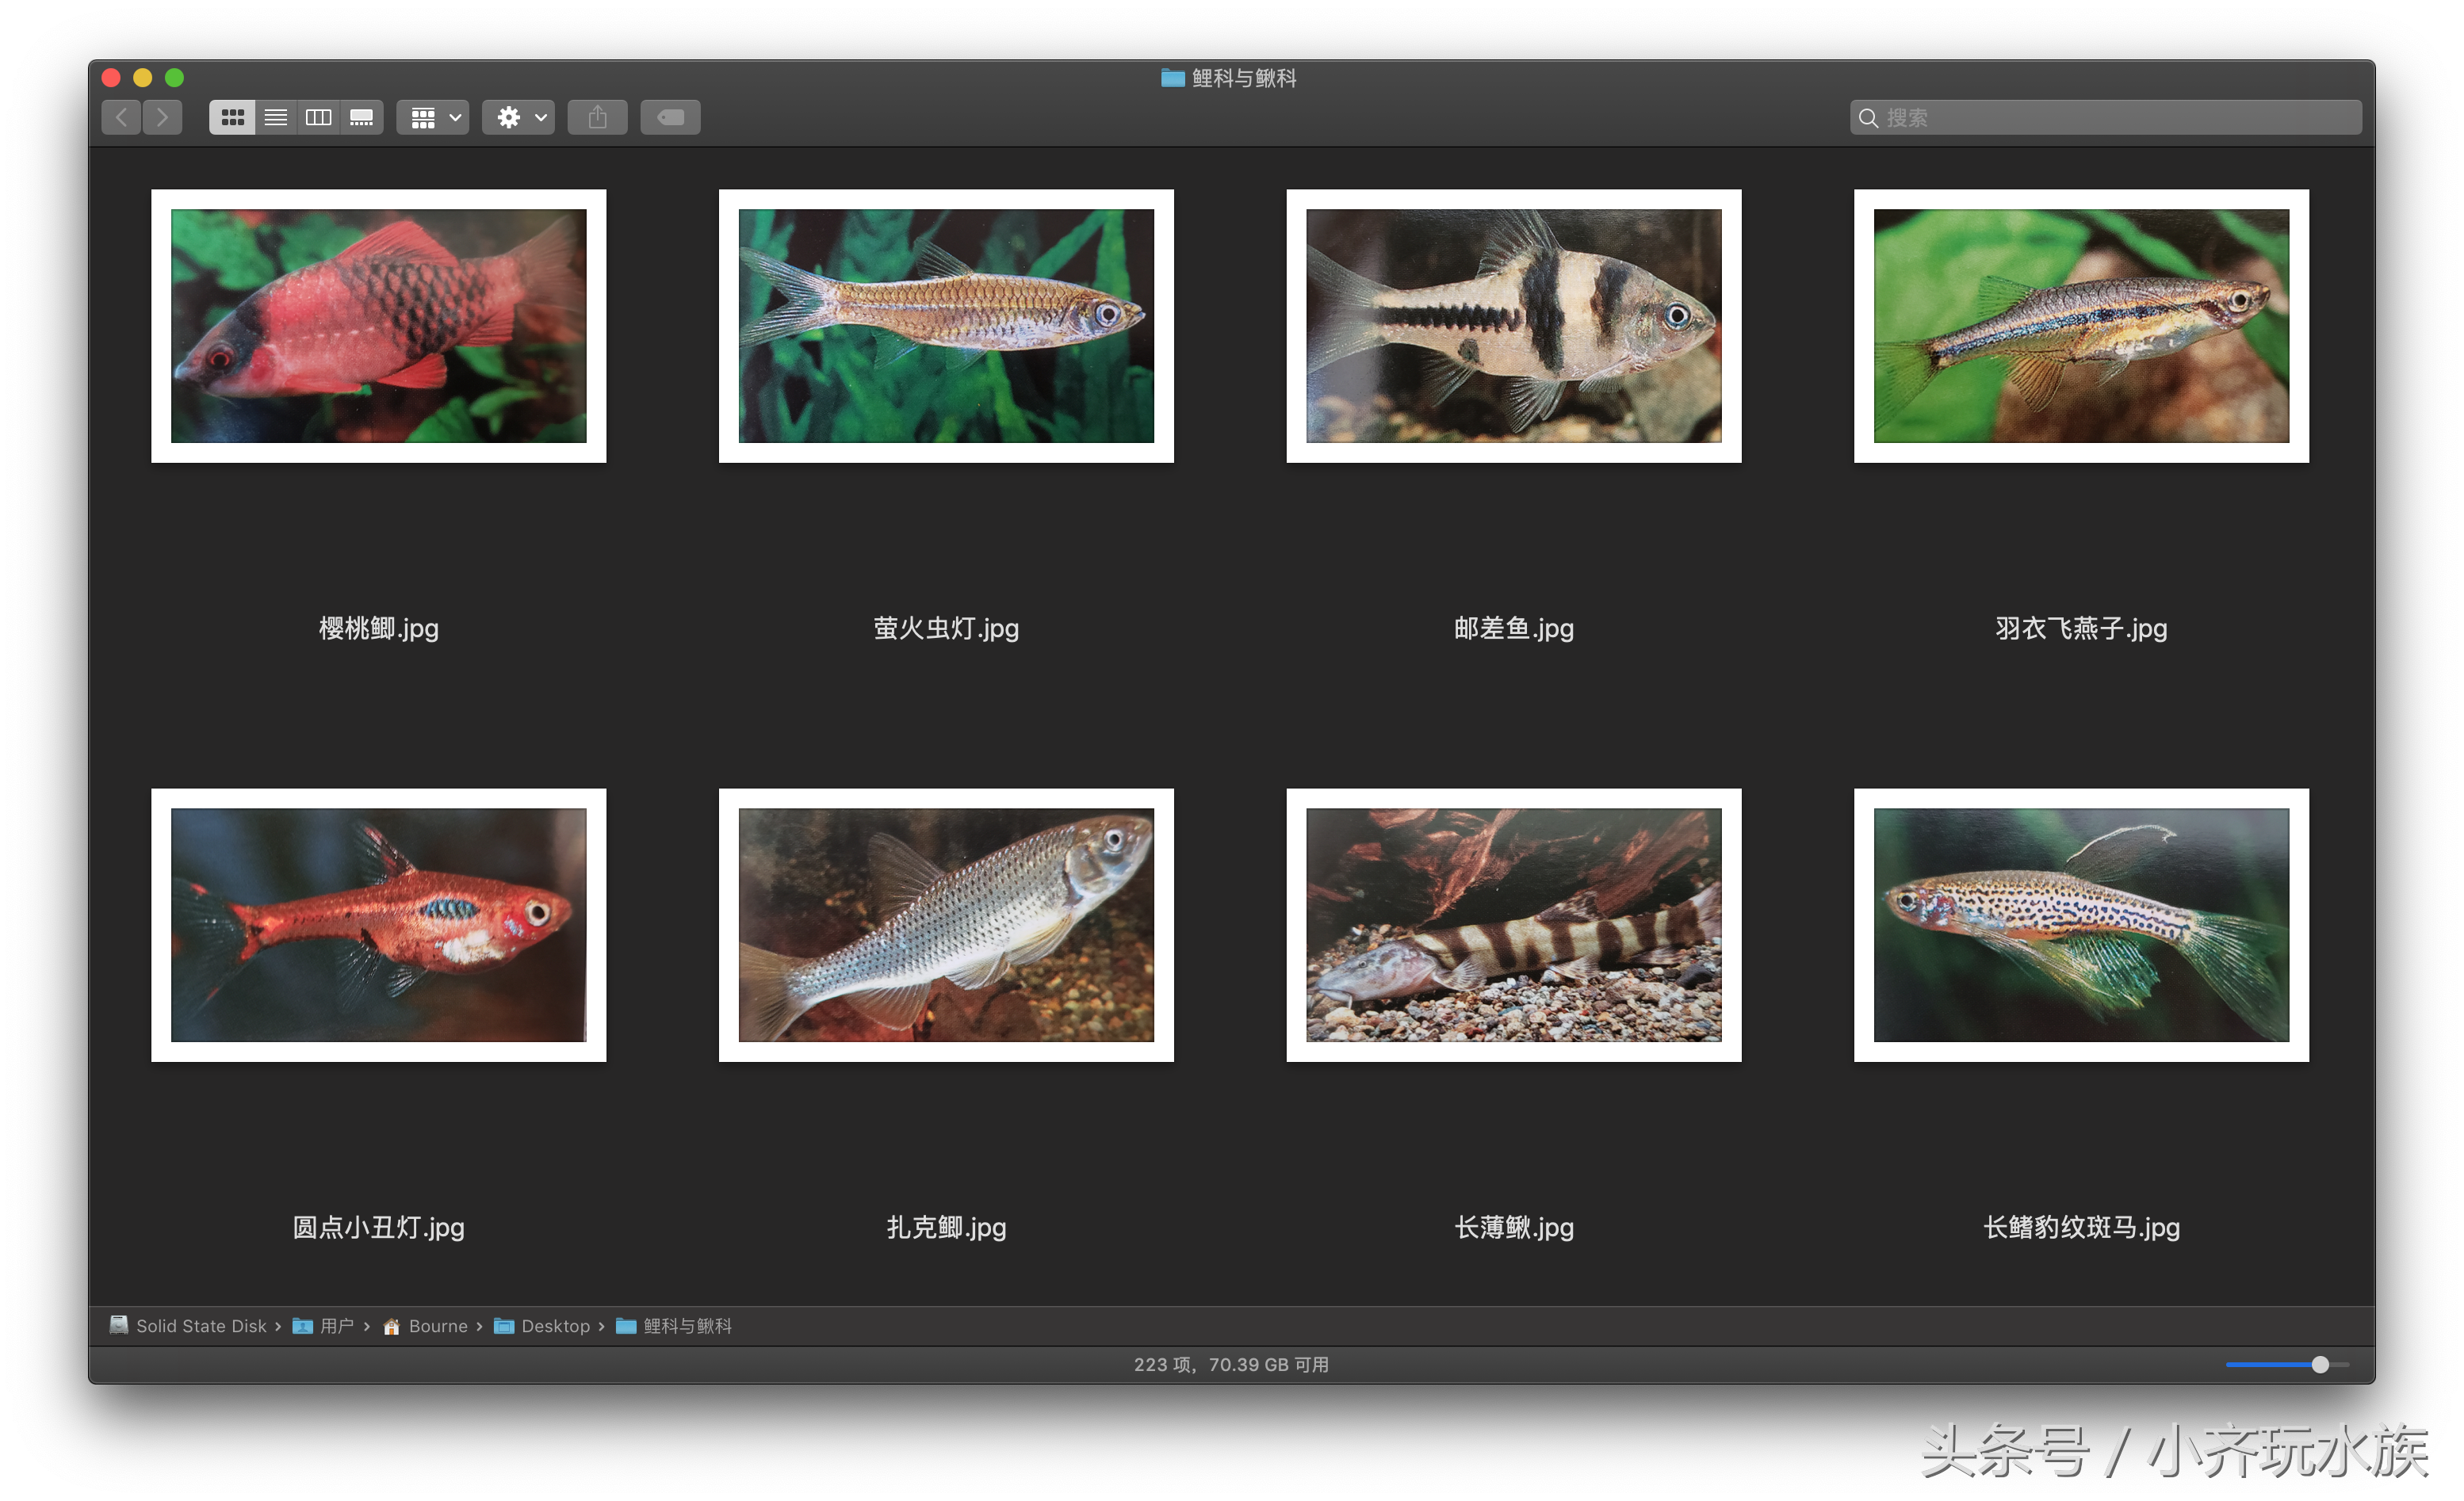This screenshot has width=2464, height=1501.
Task: Select the 扎克鲫.jpg thumbnail image
Action: [946, 926]
